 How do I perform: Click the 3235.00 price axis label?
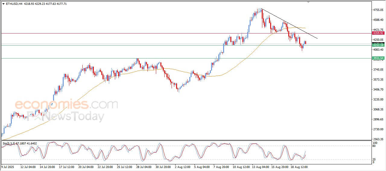pyautogui.click(x=379, y=100)
